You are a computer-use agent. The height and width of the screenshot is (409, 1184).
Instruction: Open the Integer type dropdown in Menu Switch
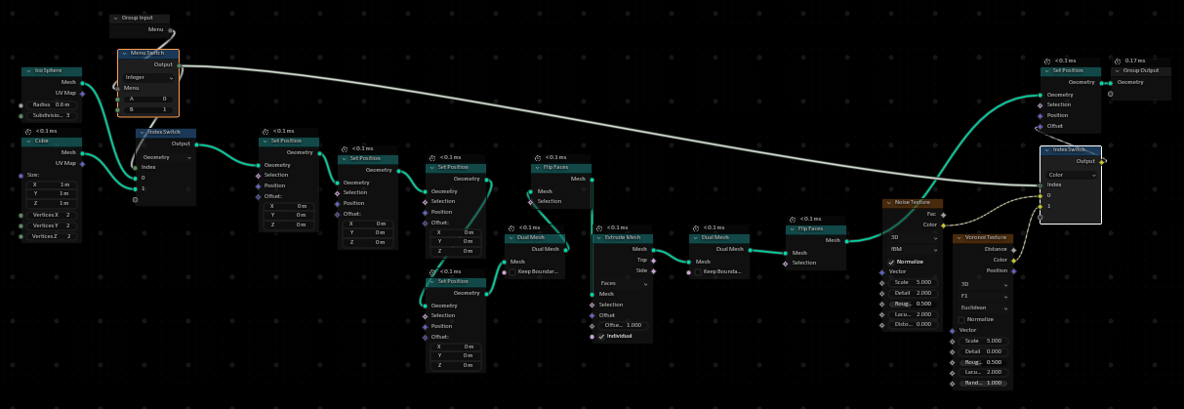point(148,77)
